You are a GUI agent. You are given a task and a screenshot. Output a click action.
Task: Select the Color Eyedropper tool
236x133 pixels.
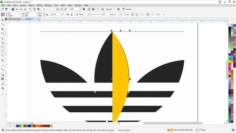click(x=3, y=84)
